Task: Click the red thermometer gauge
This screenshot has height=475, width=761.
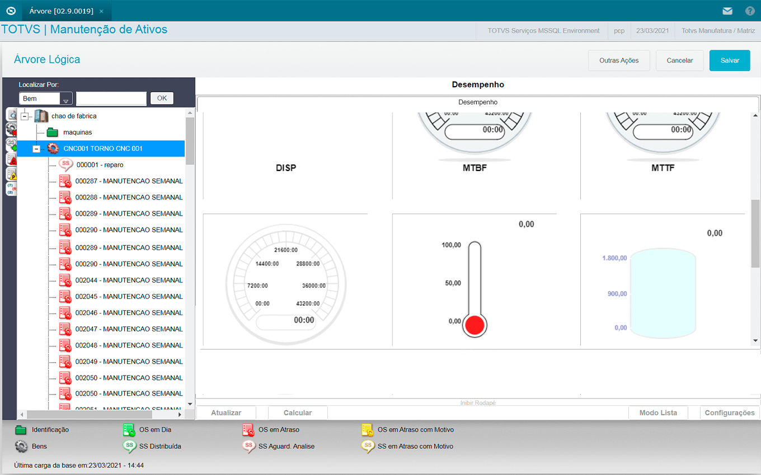Action: (x=475, y=289)
